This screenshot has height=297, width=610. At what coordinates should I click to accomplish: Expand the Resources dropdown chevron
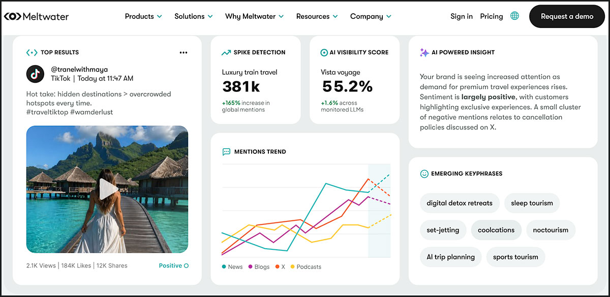(x=335, y=17)
